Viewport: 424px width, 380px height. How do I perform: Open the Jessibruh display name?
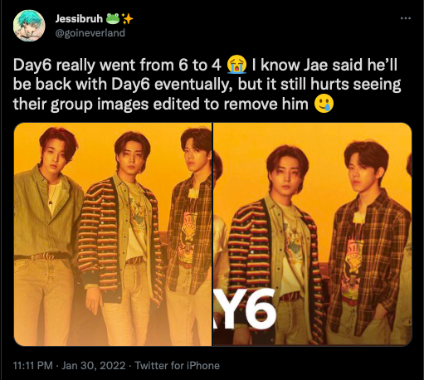79,18
